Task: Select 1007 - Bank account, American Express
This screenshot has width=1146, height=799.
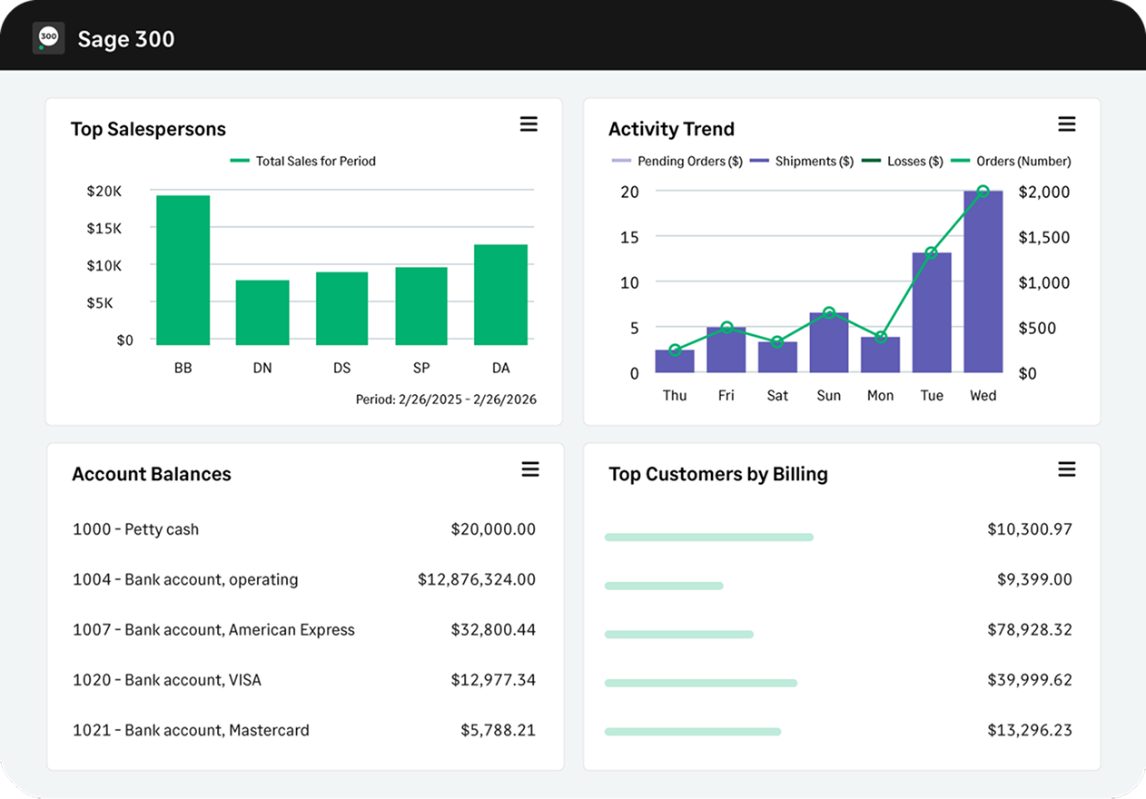Action: pyautogui.click(x=304, y=629)
